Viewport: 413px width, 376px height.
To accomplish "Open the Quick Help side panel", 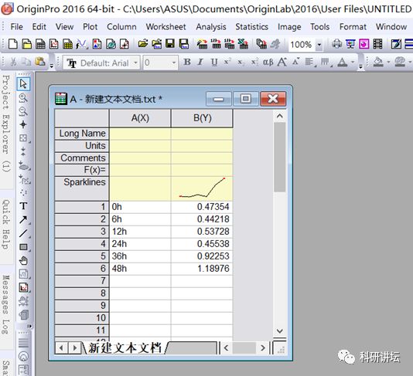I will 6,224.
